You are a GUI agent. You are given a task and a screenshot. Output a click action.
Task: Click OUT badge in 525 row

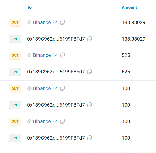coord(15,55)
